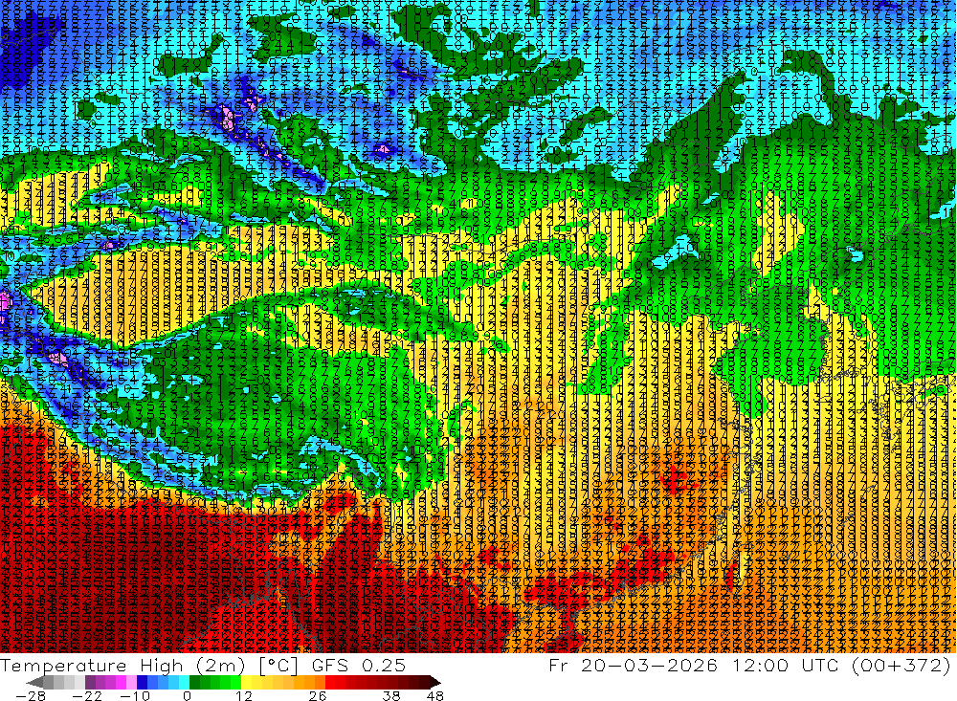Click the '-28' legend value

coord(30,696)
